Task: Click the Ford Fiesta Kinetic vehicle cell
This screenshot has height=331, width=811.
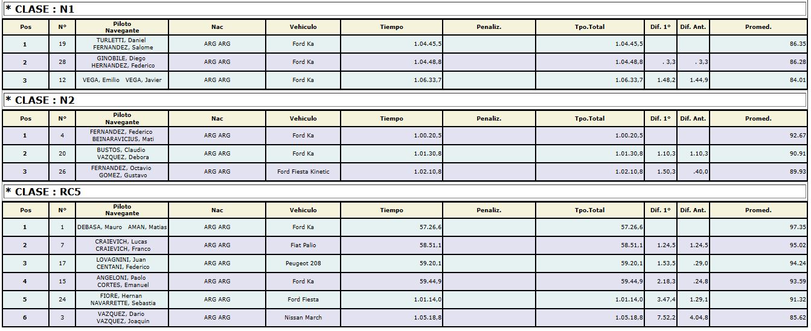Action: point(303,172)
